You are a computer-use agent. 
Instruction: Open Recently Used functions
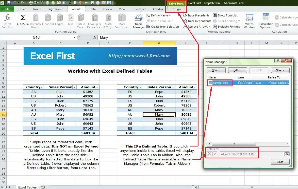coord(35,21)
